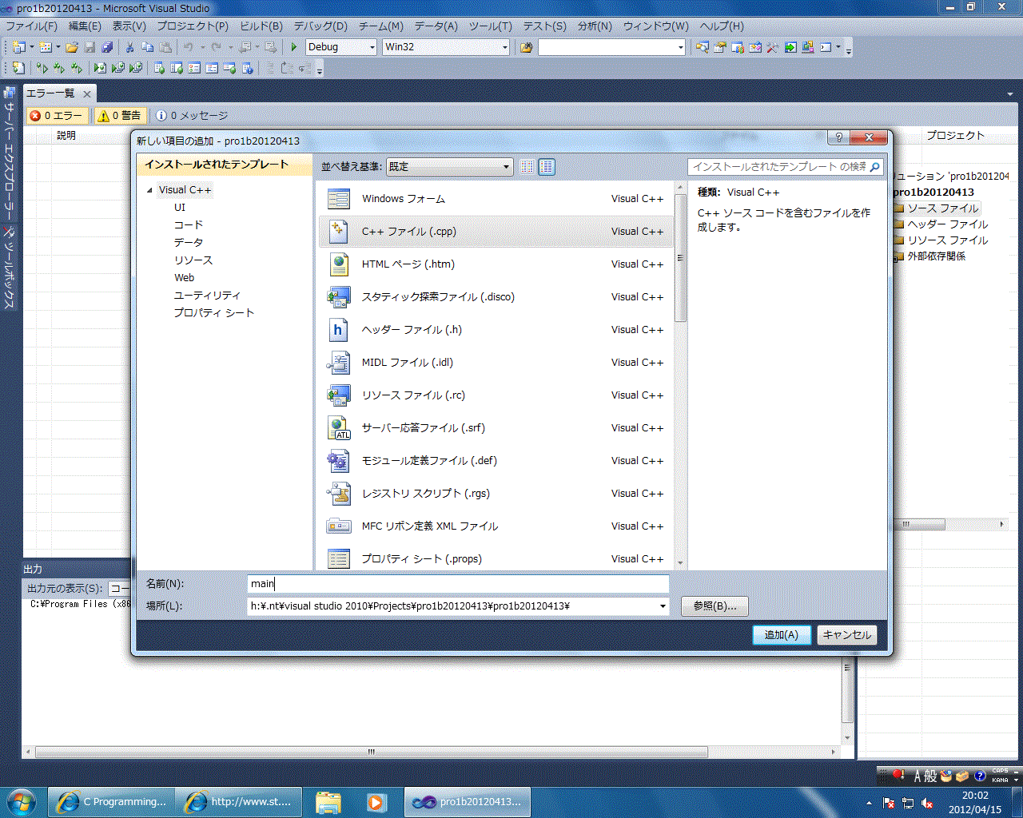Toggle the 0 警告 filter button
This screenshot has height=818, width=1023.
click(120, 116)
